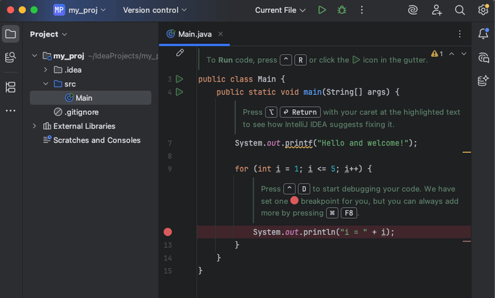Open more run actions vertical dots

362,10
